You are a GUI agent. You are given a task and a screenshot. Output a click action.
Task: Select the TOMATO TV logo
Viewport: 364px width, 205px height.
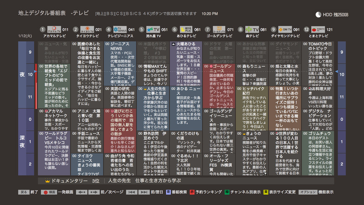point(318,30)
